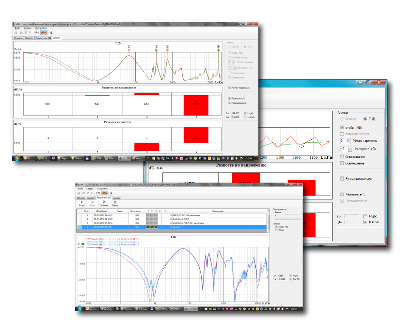Switch to Анализ tab in bottom window

pos(116,197)
